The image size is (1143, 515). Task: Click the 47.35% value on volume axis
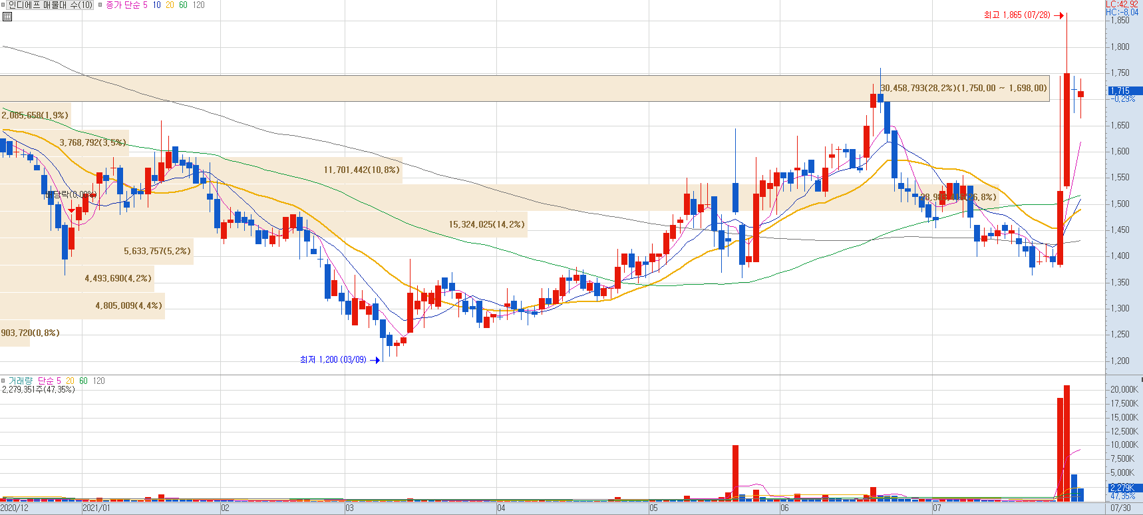click(x=1124, y=496)
